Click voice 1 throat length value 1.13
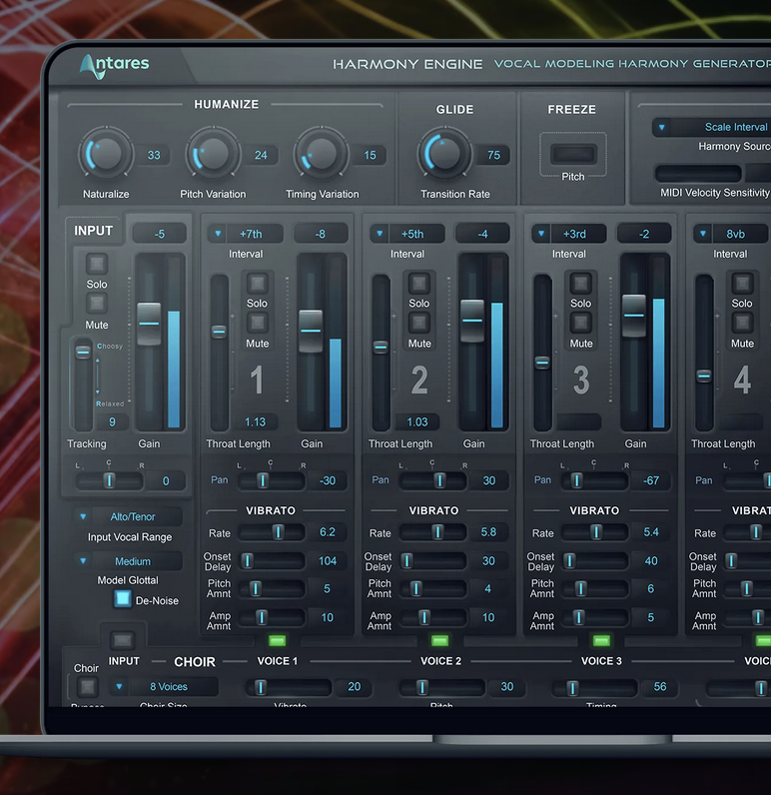This screenshot has height=795, width=771. (x=255, y=421)
